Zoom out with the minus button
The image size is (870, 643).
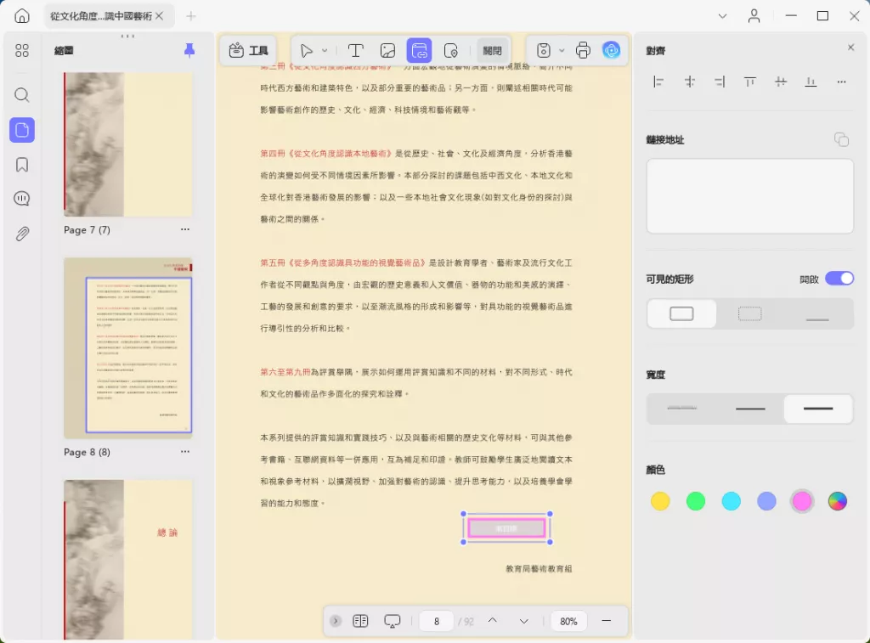(606, 621)
